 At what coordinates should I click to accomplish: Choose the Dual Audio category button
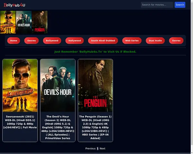coord(155,41)
